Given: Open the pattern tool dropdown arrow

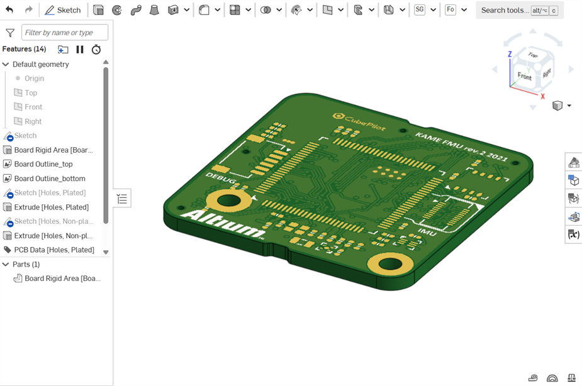Looking at the screenshot, I should click(x=249, y=10).
